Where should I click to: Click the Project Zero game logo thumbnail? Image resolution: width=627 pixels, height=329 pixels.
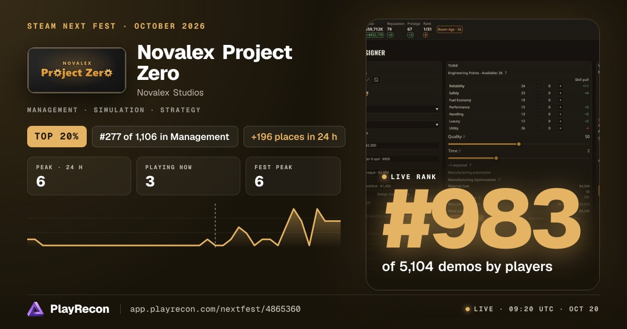(77, 70)
